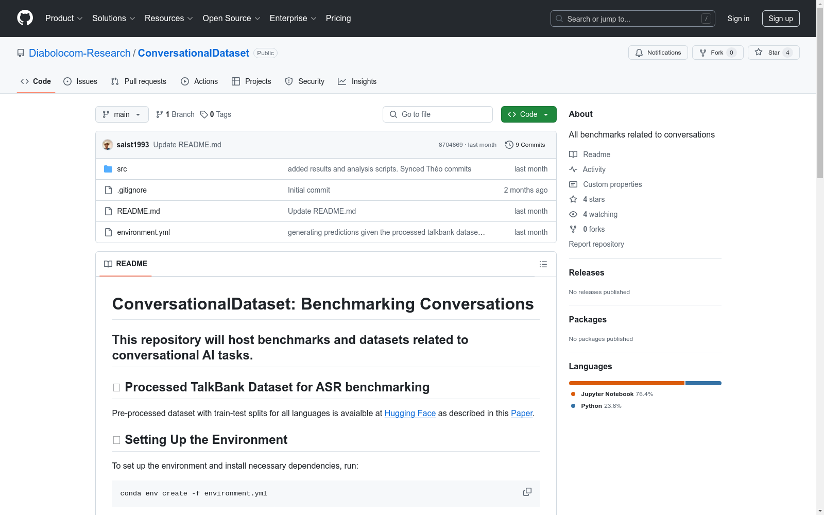The width and height of the screenshot is (824, 515).
Task: Open the Insights tab
Action: click(x=357, y=81)
